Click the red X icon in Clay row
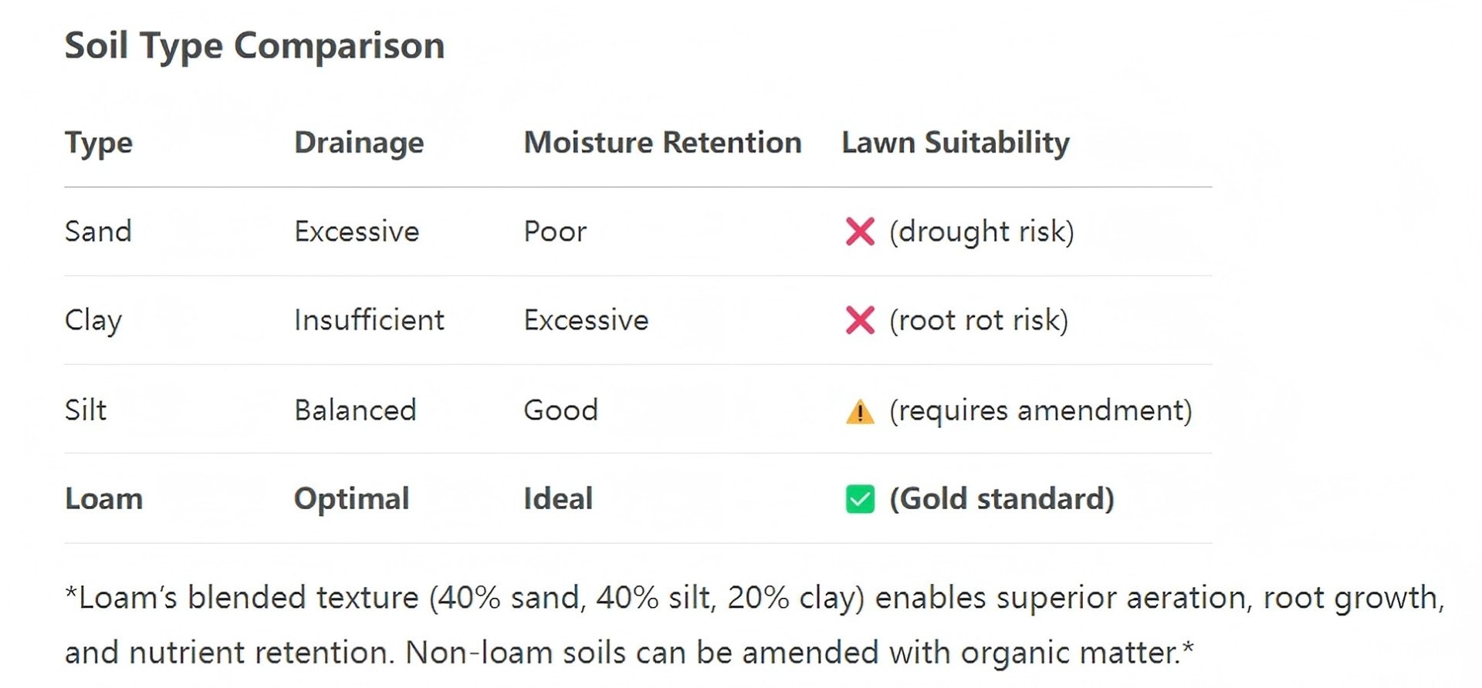The height and width of the screenshot is (688, 1482). click(860, 320)
